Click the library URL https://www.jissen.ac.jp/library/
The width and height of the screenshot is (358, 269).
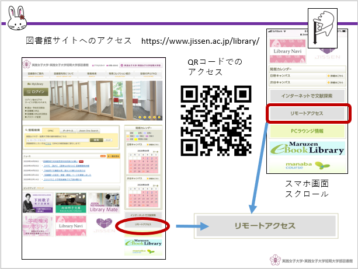pos(200,41)
